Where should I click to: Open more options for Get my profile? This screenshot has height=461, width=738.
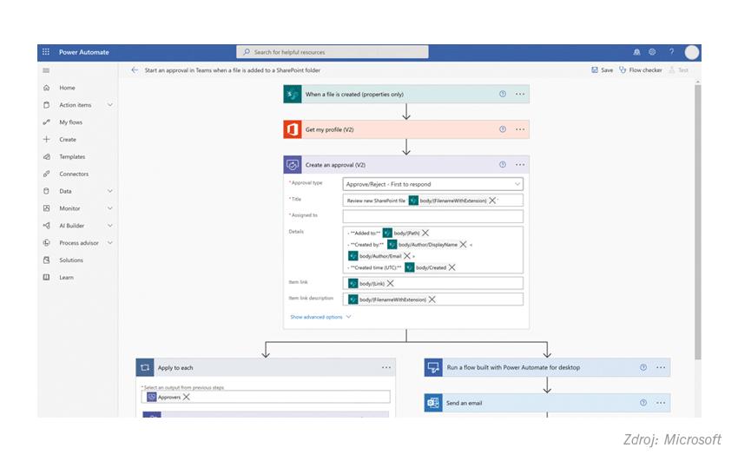pyautogui.click(x=520, y=129)
